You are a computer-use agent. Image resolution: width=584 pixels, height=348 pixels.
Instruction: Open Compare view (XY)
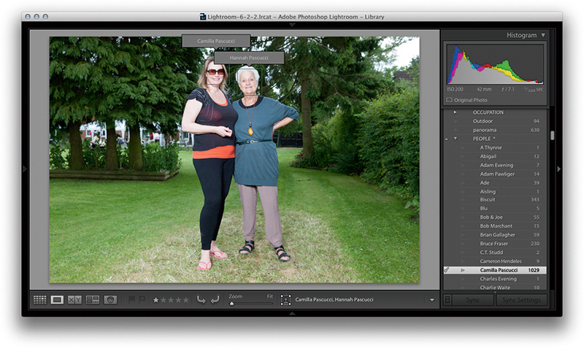click(74, 300)
